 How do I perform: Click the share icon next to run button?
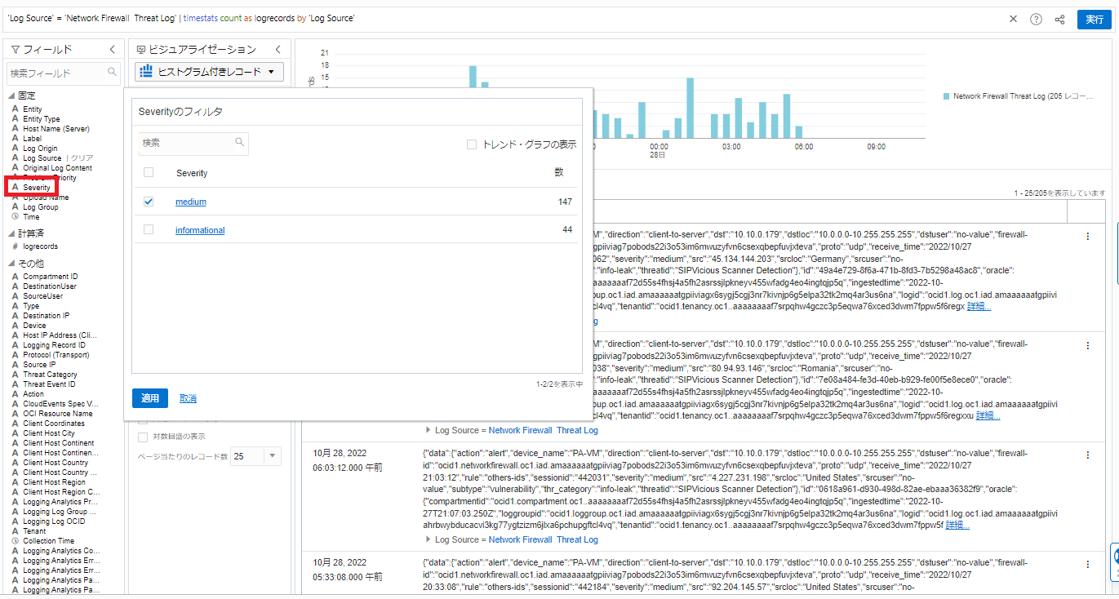coord(1059,20)
